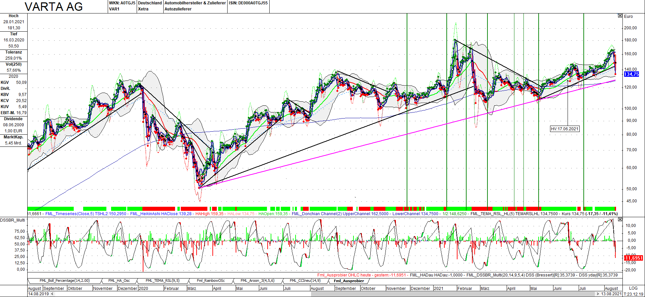This screenshot has height=297, width=645.
Task: Click the scroll-right arrow beside 13.08.2021
Action: [598, 294]
